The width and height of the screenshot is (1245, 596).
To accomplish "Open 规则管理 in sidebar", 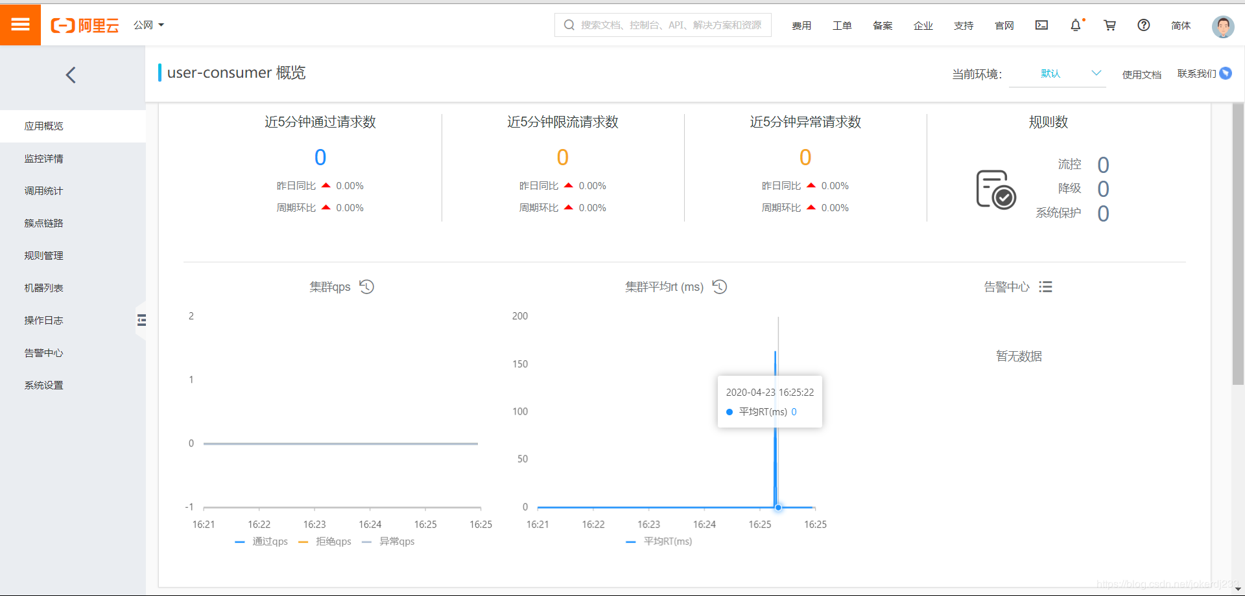I will pyautogui.click(x=44, y=256).
